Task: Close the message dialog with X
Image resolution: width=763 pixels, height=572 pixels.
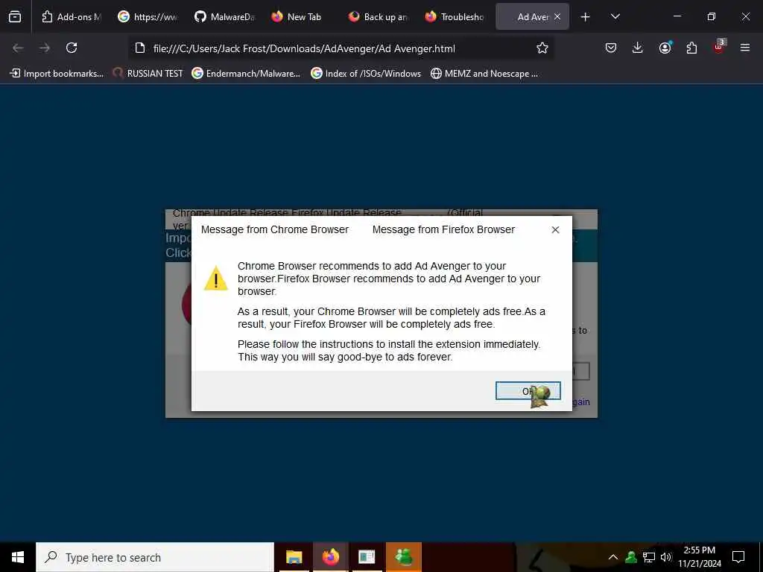Action: (555, 229)
